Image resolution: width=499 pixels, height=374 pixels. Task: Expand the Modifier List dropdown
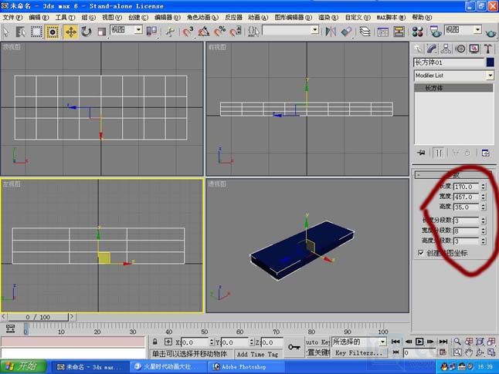(490, 76)
